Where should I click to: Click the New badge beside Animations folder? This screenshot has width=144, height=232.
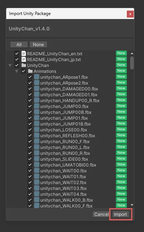point(121,71)
